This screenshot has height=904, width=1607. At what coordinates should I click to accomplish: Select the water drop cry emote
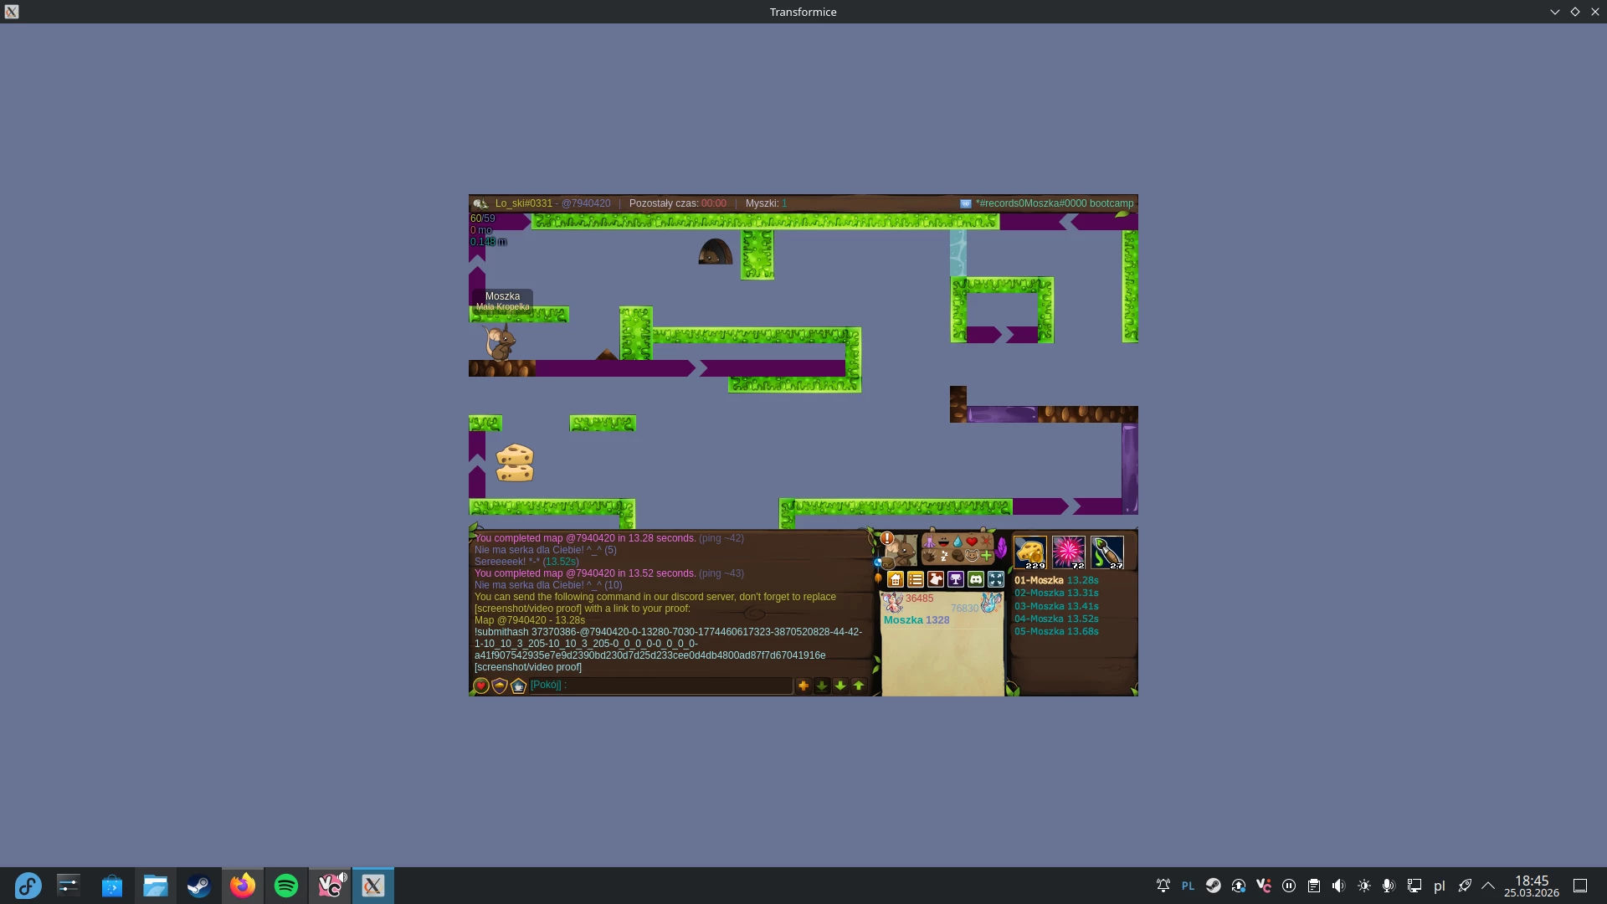pyautogui.click(x=958, y=542)
